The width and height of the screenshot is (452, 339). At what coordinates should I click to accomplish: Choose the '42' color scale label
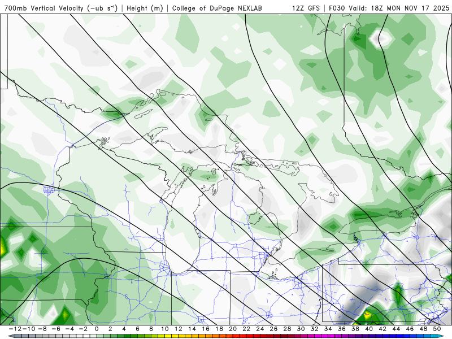click(383, 329)
